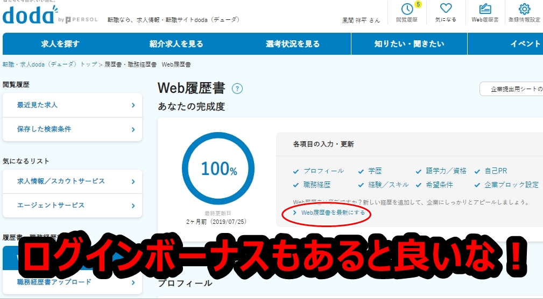Click chevron next to 求人情報/スカウトサービス

point(133,181)
